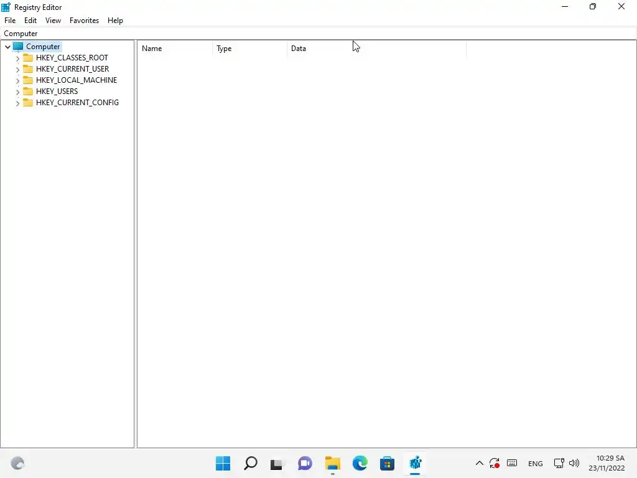Expand HKEY_CLASSES_ROOT key
The image size is (637, 478).
point(17,58)
